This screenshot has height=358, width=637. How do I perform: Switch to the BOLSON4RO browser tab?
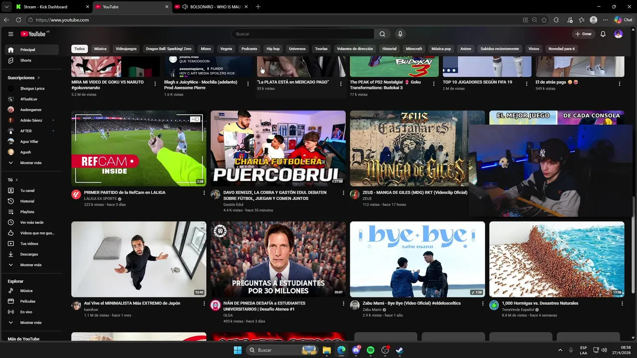[x=212, y=7]
